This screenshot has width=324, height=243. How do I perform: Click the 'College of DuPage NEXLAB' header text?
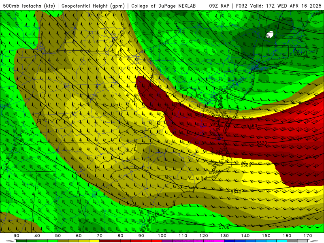(x=164, y=6)
